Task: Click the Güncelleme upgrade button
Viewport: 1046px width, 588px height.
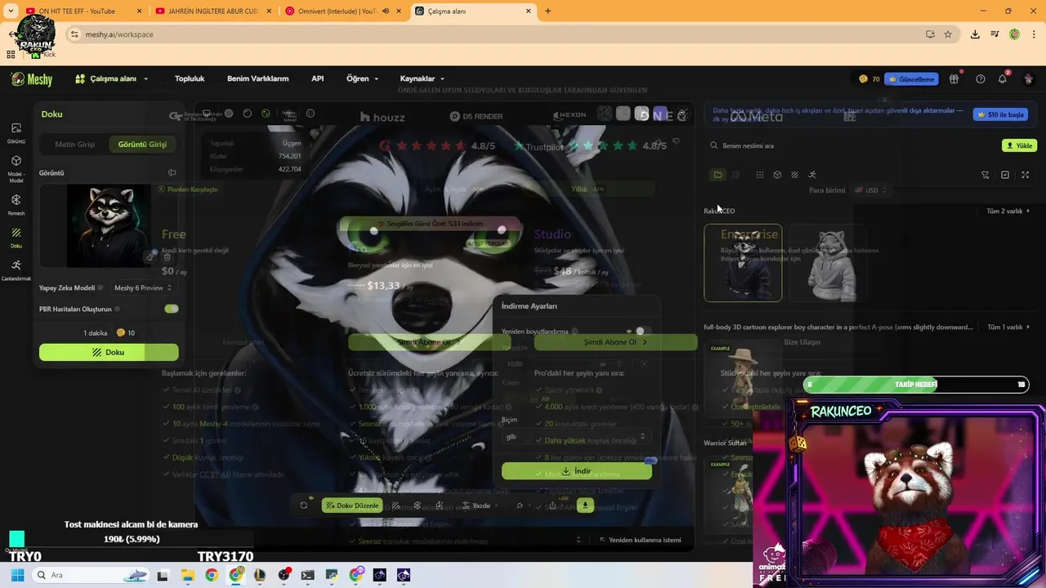Action: pyautogui.click(x=911, y=79)
